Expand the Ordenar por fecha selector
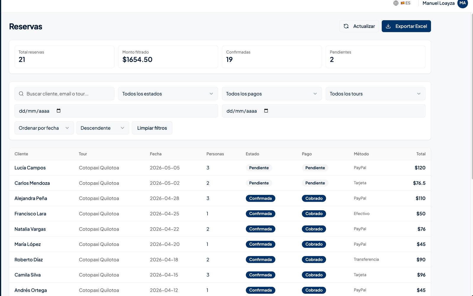 pos(44,128)
